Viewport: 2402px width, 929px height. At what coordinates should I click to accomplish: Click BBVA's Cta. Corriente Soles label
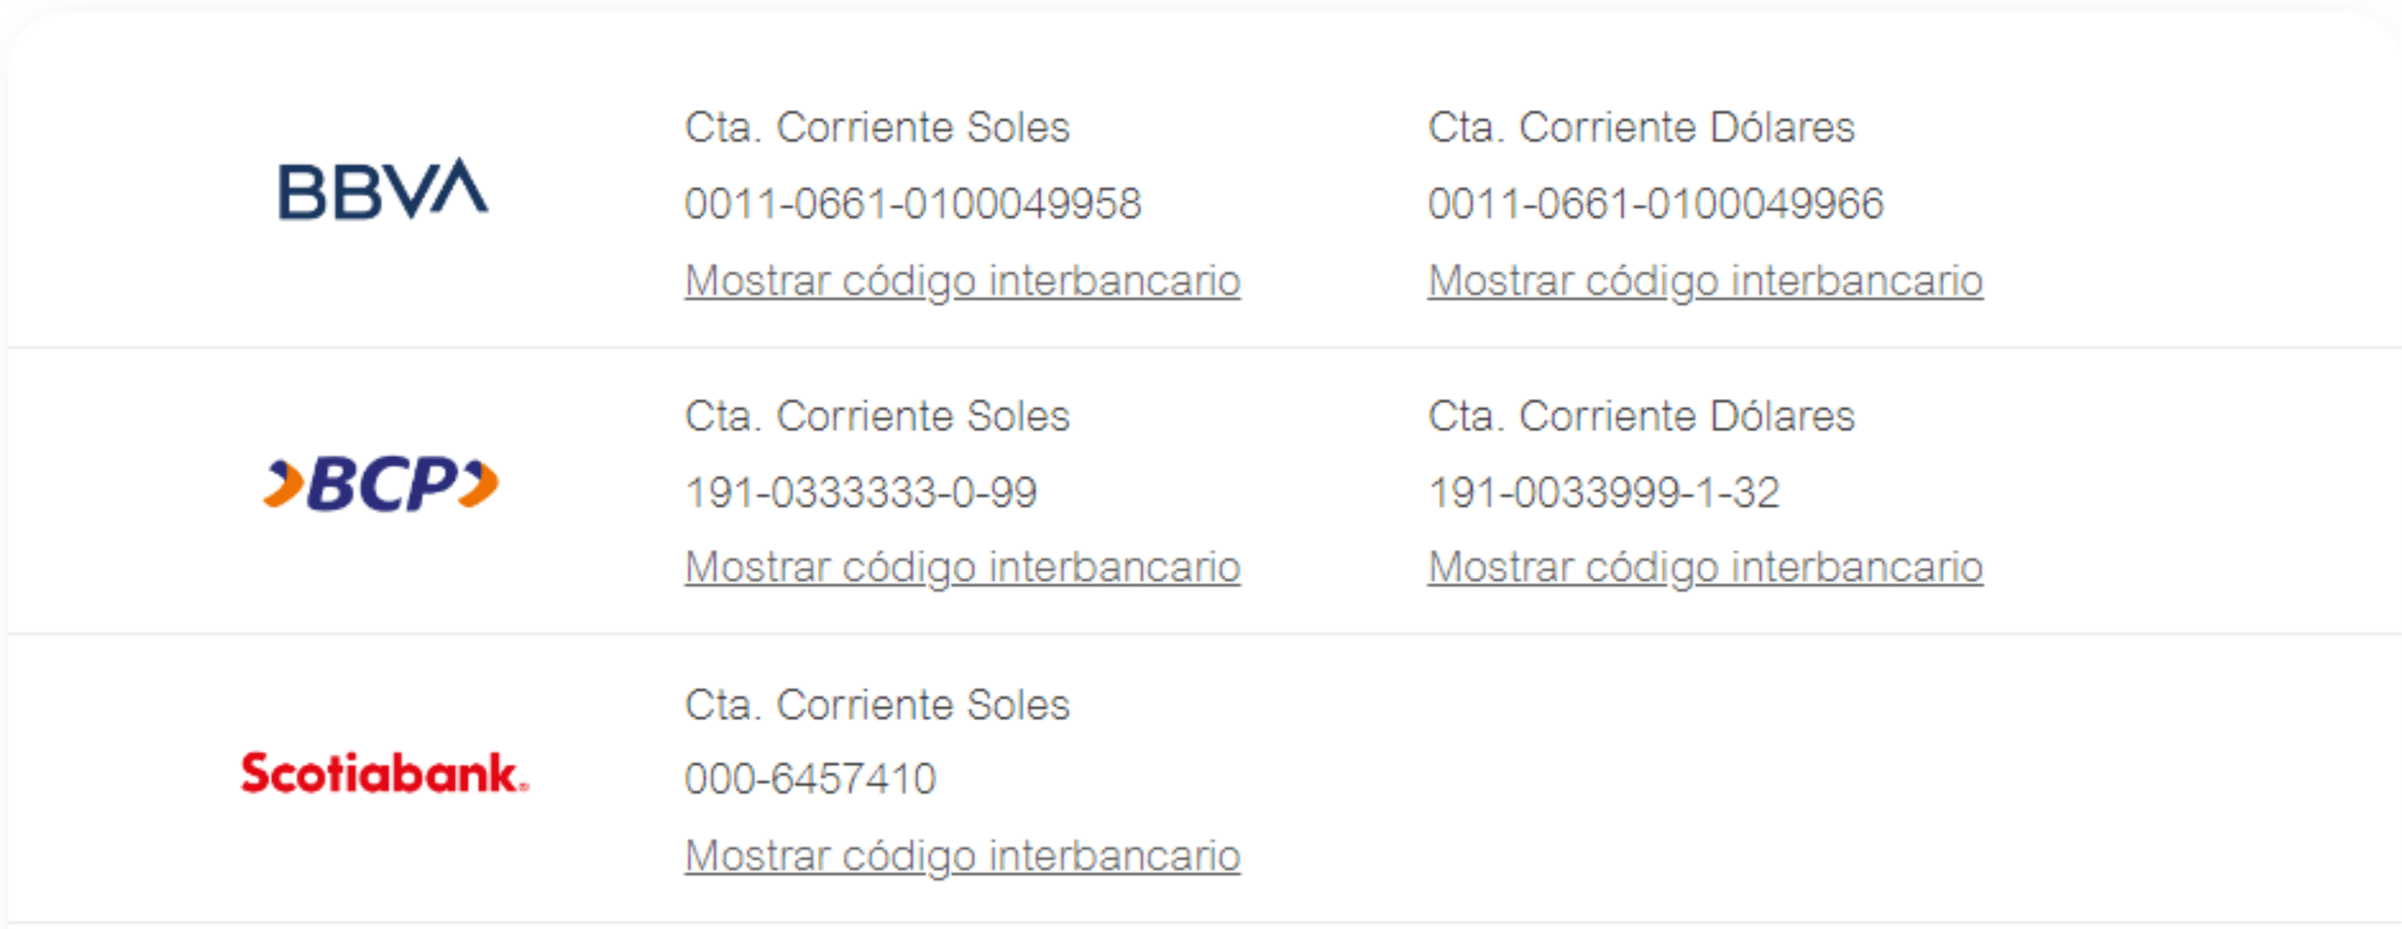coord(877,127)
